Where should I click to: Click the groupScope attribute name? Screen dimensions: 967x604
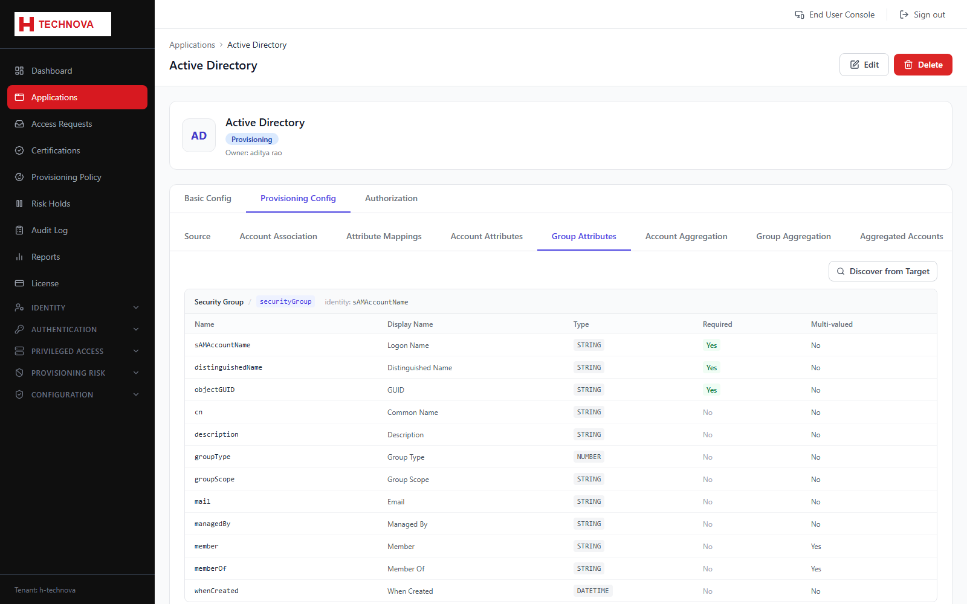pos(215,480)
